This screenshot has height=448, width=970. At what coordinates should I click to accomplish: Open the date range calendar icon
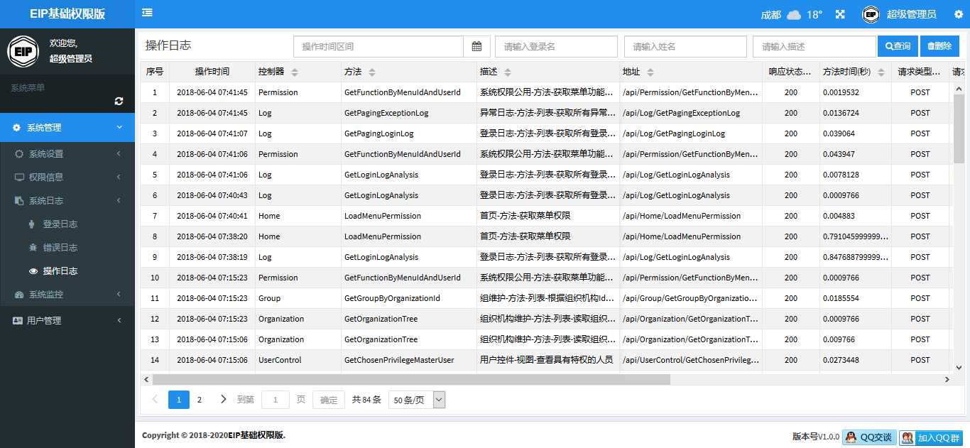click(476, 46)
